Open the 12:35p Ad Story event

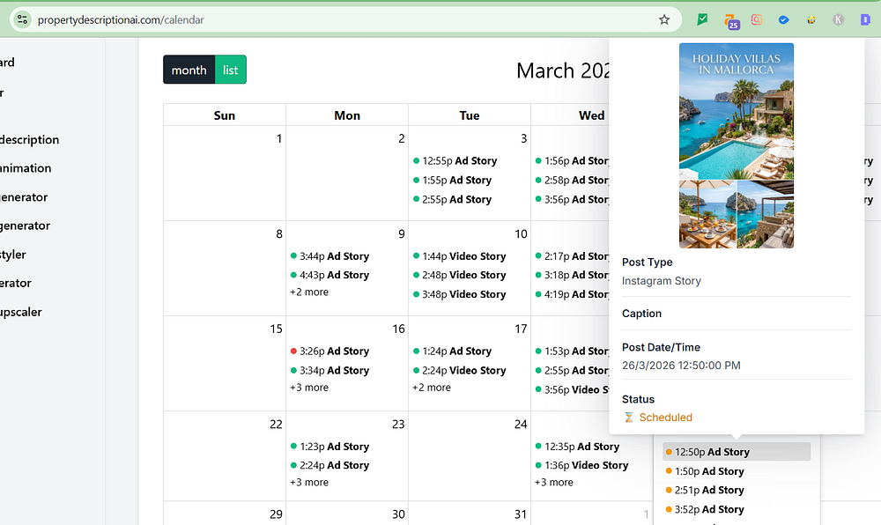pos(577,447)
